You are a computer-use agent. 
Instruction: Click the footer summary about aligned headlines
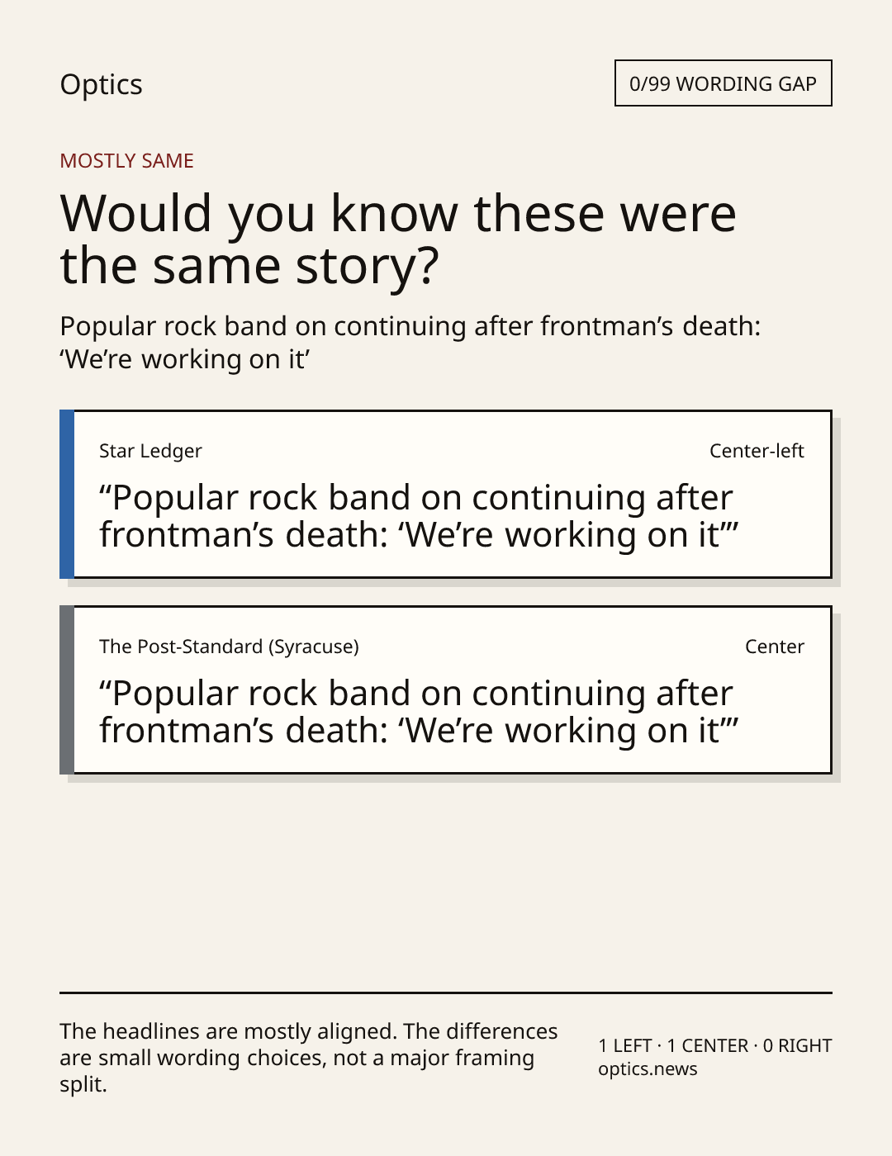[309, 1058]
